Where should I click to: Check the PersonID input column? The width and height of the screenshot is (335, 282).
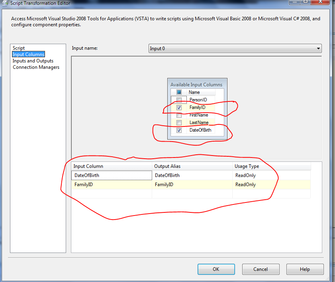(179, 99)
